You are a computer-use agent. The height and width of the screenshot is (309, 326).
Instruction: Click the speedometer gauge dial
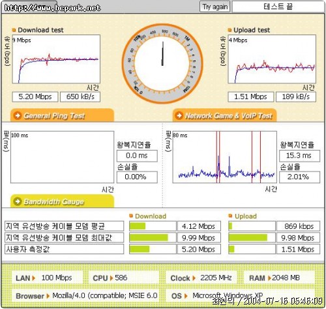pyautogui.click(x=162, y=63)
